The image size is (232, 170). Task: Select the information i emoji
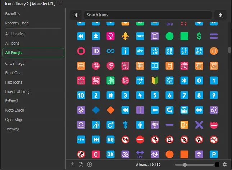(125, 51)
